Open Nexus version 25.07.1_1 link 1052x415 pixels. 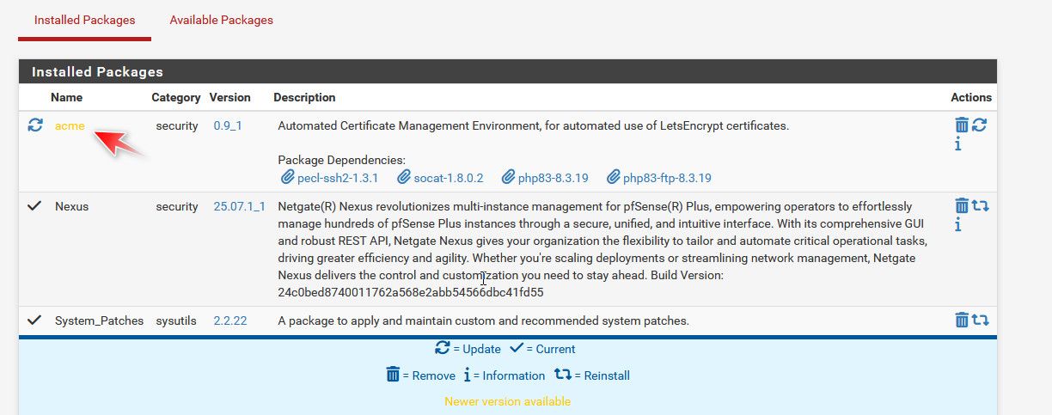pyautogui.click(x=239, y=206)
